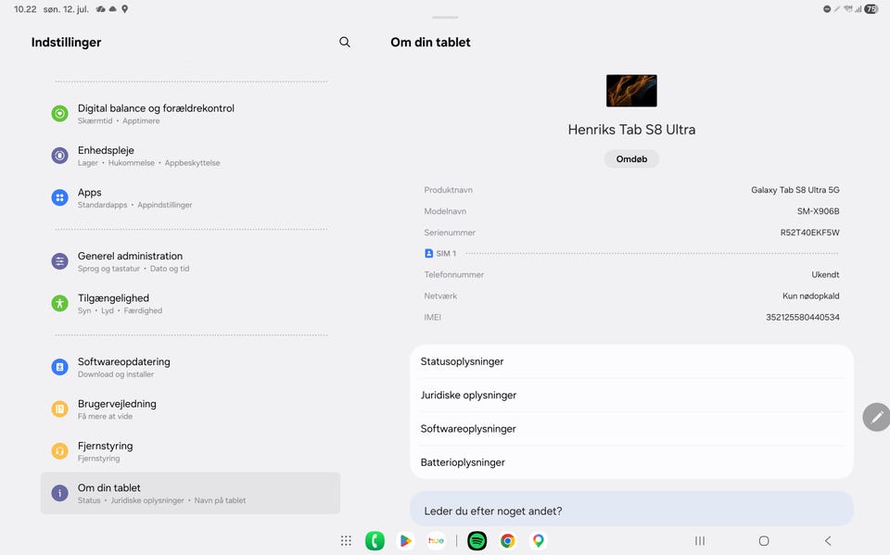This screenshot has width=890, height=555.
Task: Launch Google Maps from taskbar
Action: 538,541
